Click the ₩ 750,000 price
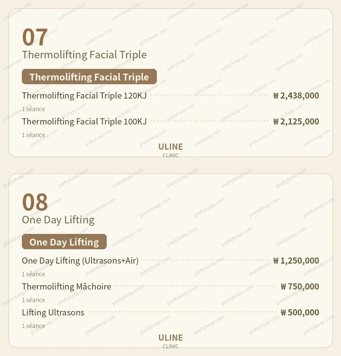Screen dimensions: 341x356 coord(300,286)
